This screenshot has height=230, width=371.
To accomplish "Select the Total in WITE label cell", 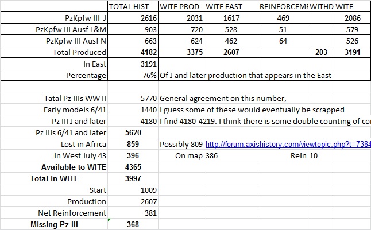I will click(55, 178).
